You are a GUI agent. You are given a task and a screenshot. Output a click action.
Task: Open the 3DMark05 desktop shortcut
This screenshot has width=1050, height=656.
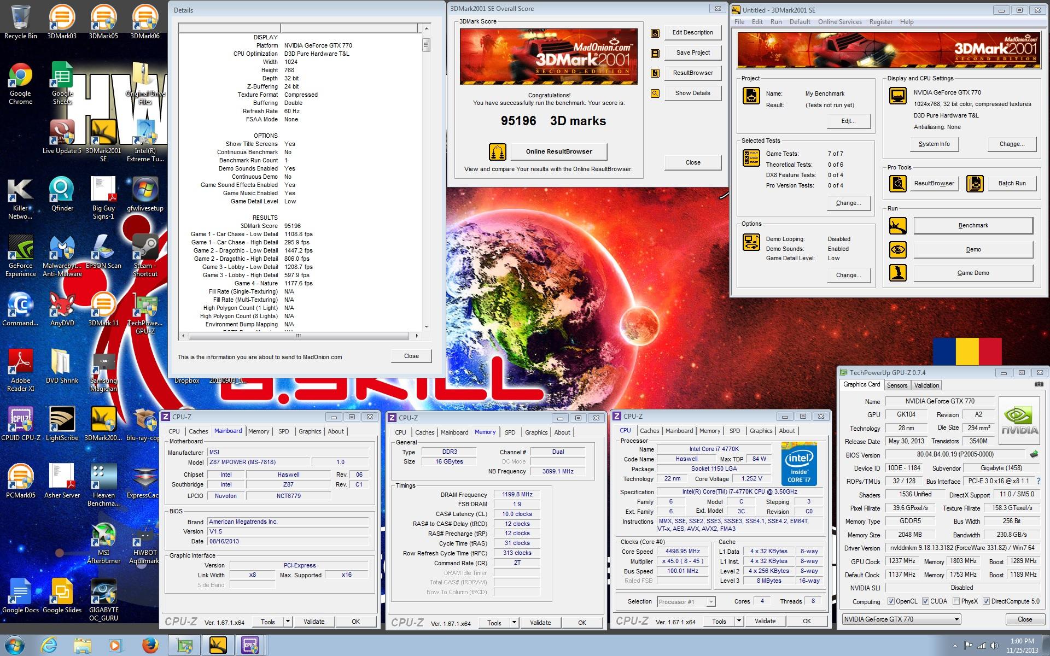pyautogui.click(x=103, y=22)
